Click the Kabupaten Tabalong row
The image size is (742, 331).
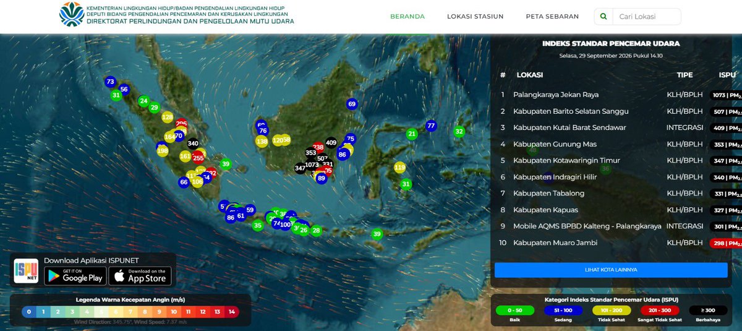618,193
